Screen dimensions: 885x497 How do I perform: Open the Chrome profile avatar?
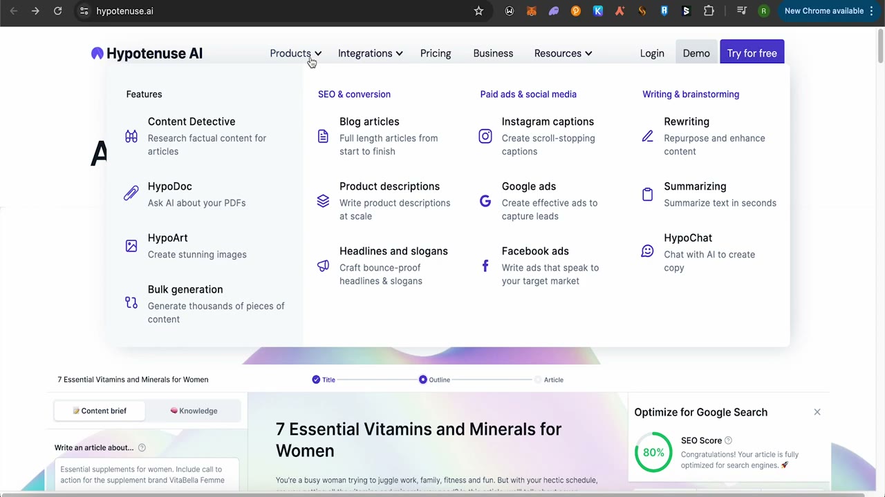click(x=763, y=11)
